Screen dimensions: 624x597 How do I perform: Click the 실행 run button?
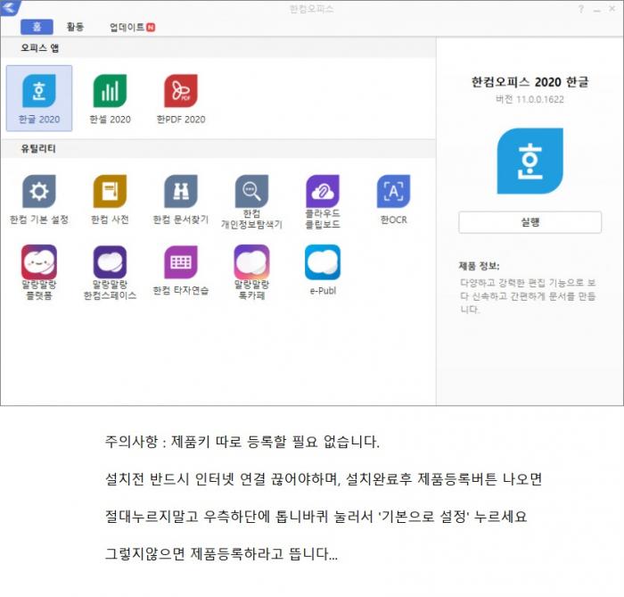530,222
